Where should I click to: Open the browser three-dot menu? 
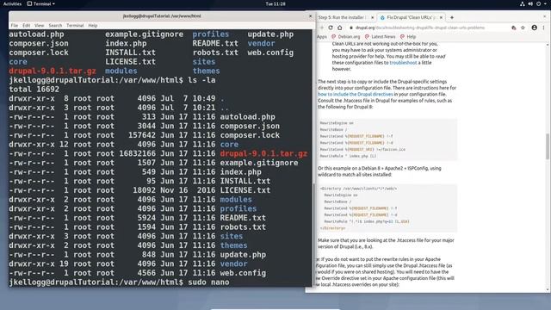pyautogui.click(x=543, y=28)
